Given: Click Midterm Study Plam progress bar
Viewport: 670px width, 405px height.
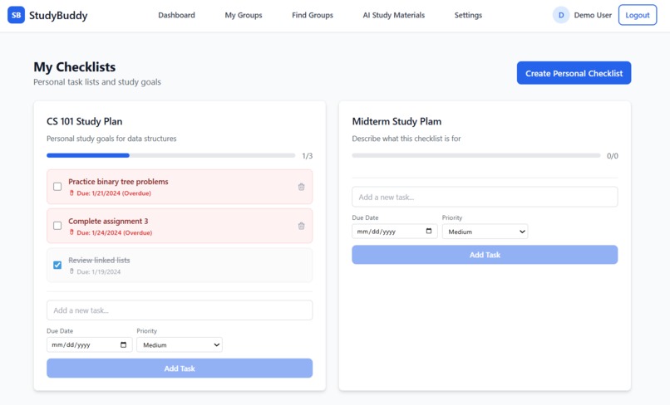Looking at the screenshot, I should click(x=476, y=156).
